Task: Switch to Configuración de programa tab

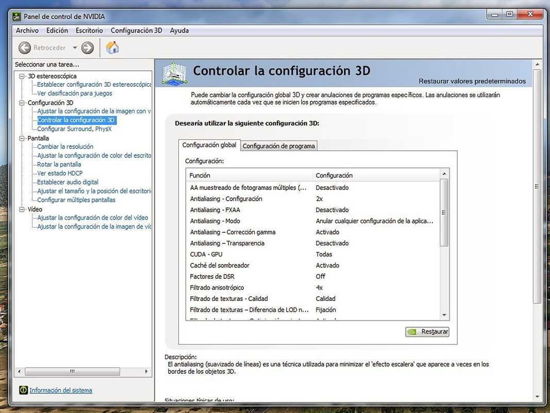Action: coord(279,146)
